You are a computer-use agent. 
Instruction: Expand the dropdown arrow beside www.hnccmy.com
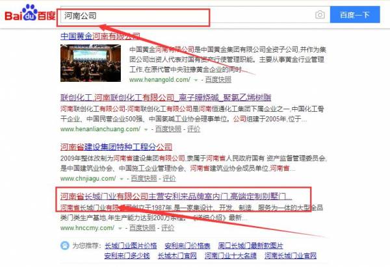120,228
